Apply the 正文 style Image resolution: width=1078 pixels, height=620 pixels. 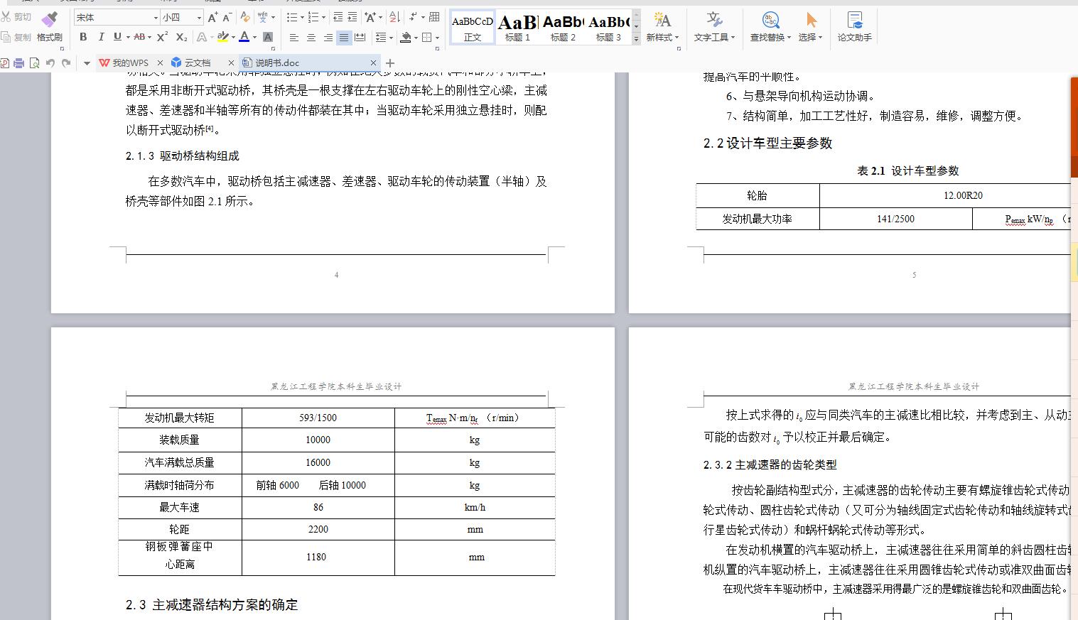(x=473, y=27)
